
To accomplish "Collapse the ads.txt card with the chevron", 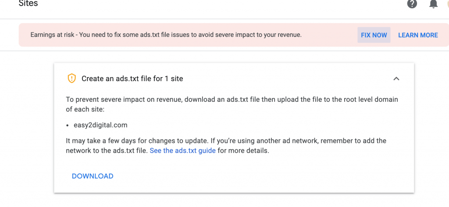I will (396, 79).
